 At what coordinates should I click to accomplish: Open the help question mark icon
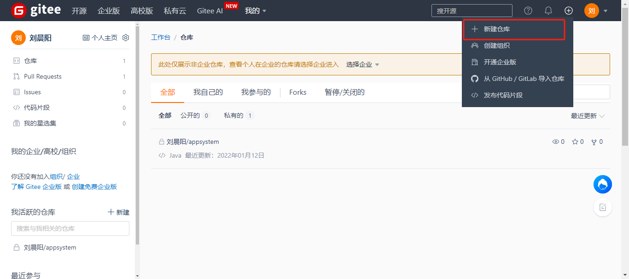(x=528, y=11)
